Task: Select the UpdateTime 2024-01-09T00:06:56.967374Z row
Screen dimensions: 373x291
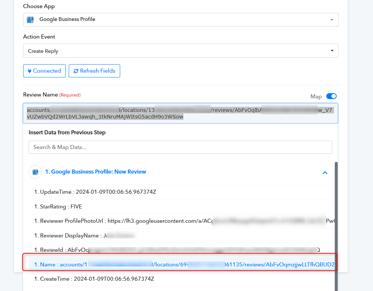Action: point(179,192)
